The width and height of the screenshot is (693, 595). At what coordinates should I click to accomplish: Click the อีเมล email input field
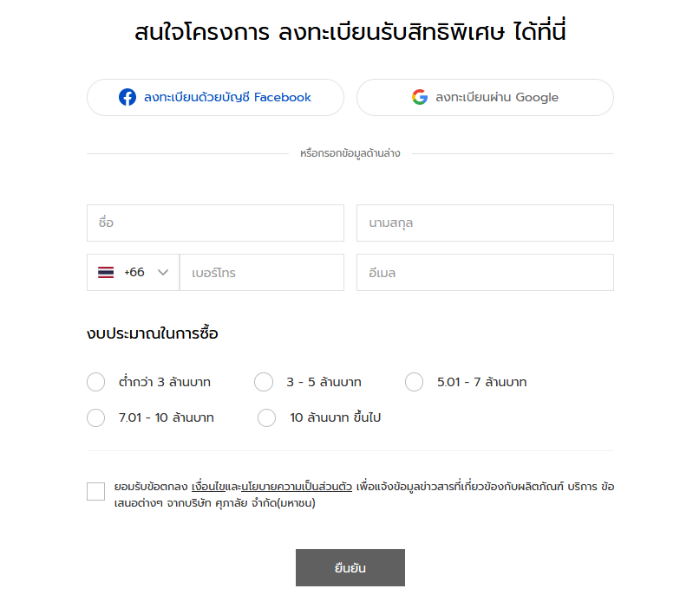pyautogui.click(x=485, y=272)
